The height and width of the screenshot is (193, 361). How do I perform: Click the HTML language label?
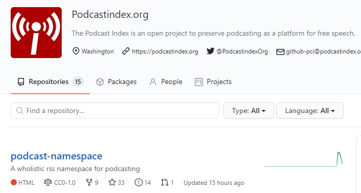coord(26,183)
